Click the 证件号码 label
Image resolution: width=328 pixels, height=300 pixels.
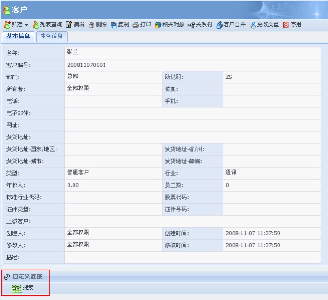click(177, 209)
